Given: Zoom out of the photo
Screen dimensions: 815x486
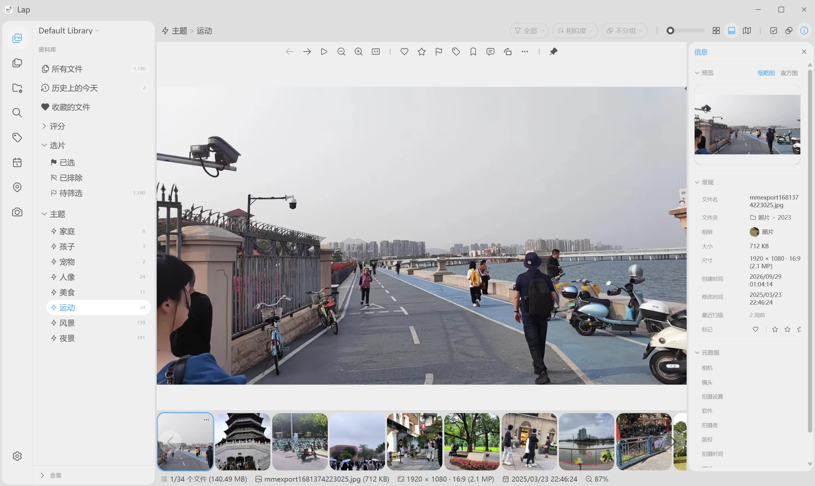Looking at the screenshot, I should [341, 52].
